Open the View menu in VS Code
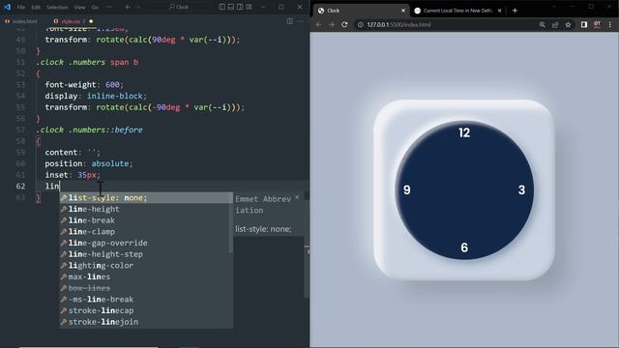This screenshot has width=619, height=348. pyautogui.click(x=79, y=7)
